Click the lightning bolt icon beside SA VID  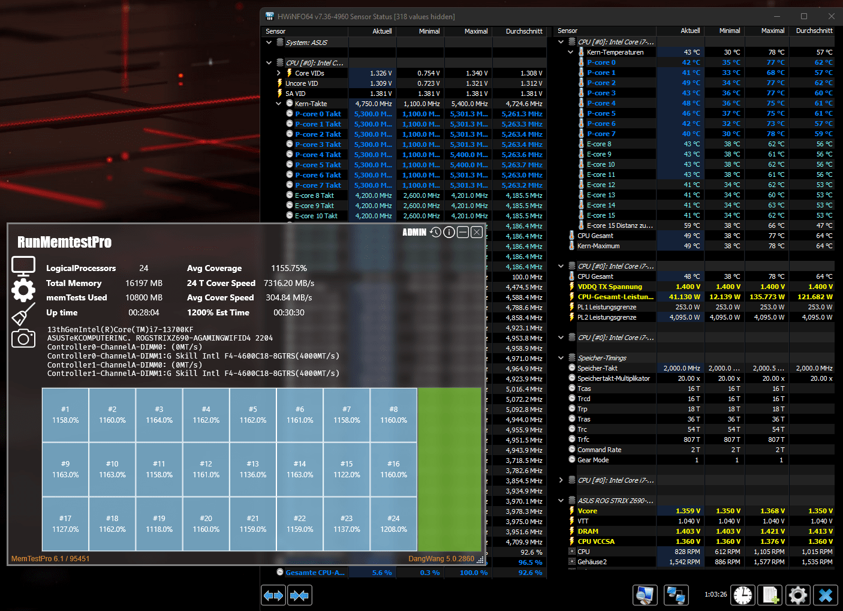279,94
